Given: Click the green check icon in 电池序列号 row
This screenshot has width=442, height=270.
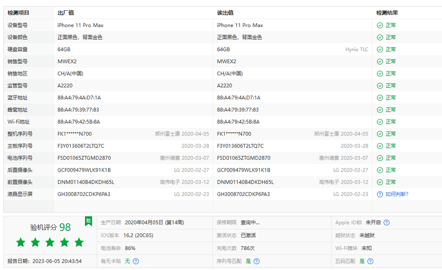Looking at the screenshot, I should click(380, 158).
